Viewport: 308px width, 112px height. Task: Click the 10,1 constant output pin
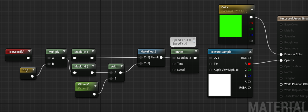pos(33,76)
